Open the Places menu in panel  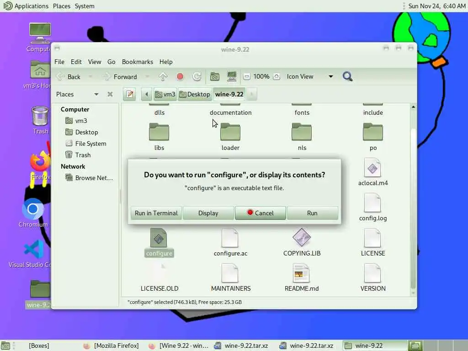click(62, 6)
